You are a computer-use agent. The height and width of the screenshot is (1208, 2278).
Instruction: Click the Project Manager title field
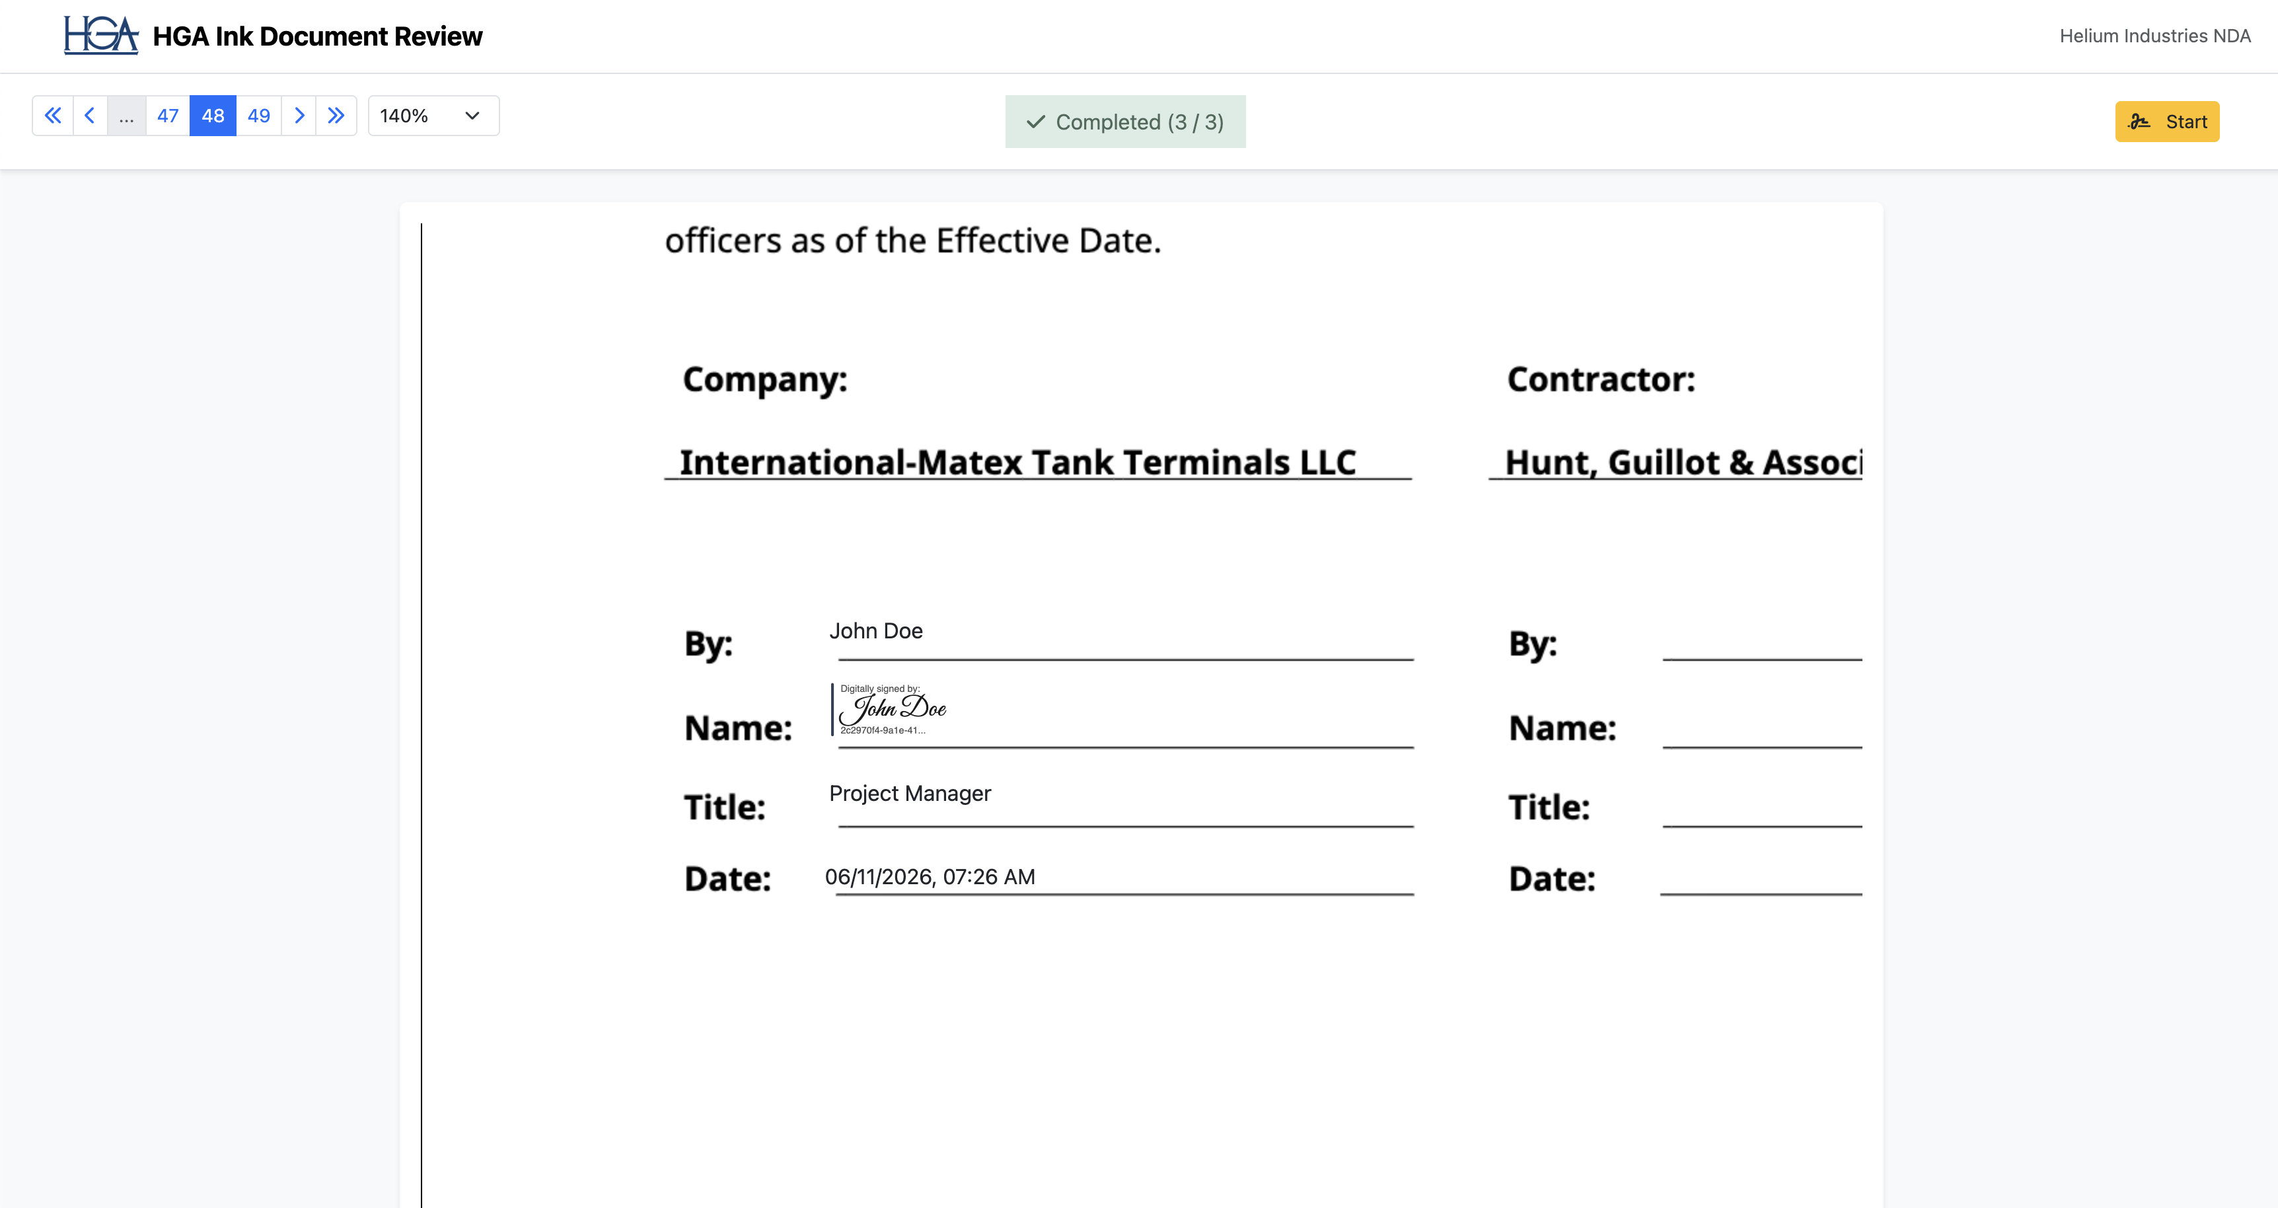[910, 793]
